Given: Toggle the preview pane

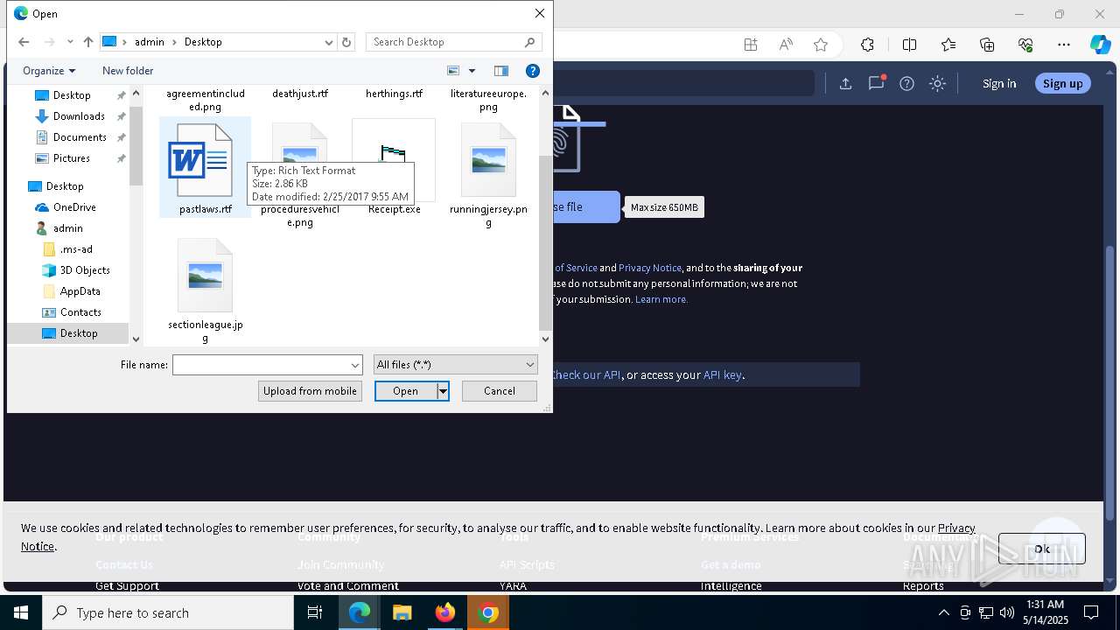Looking at the screenshot, I should pos(501,71).
